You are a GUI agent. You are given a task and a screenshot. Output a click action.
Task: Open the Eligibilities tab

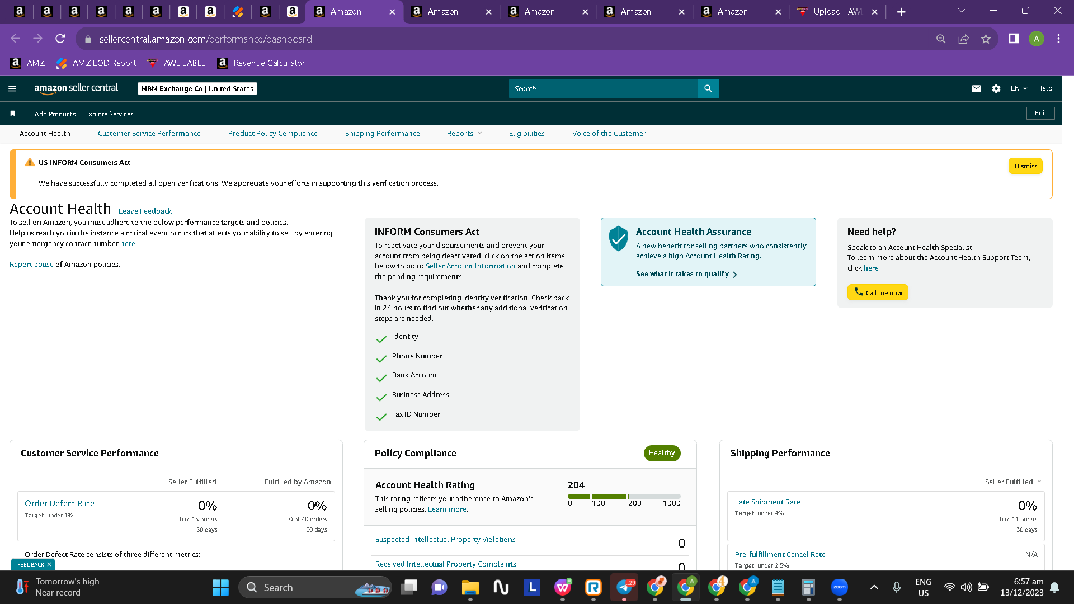[x=526, y=133]
